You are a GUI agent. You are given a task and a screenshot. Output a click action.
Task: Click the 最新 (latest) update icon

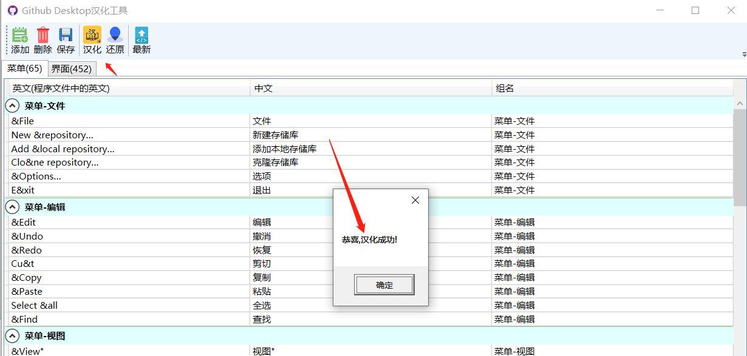pyautogui.click(x=142, y=41)
